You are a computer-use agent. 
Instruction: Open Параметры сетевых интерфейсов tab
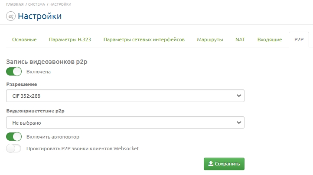(144, 40)
